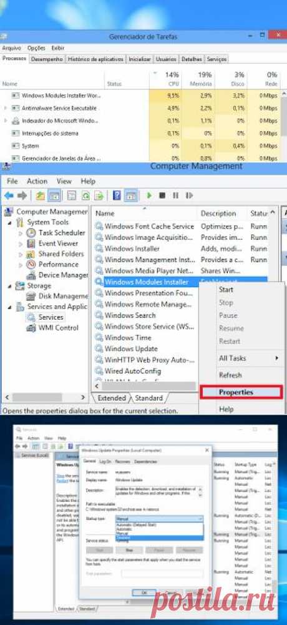Open the Opções menu

coord(36,48)
